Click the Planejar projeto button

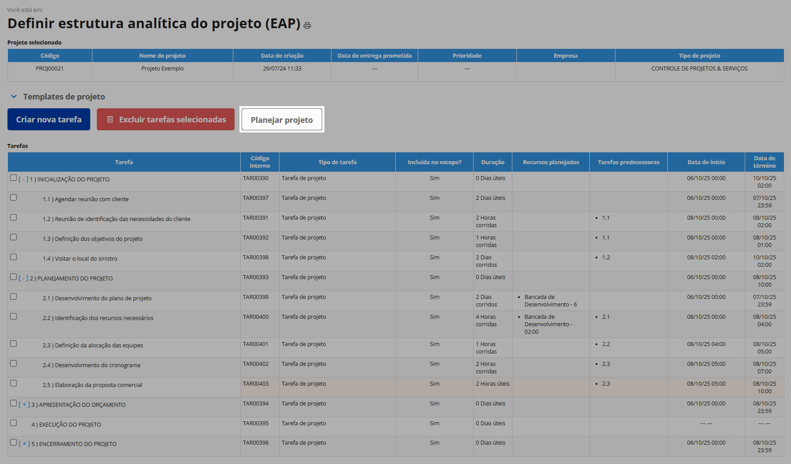pos(282,120)
